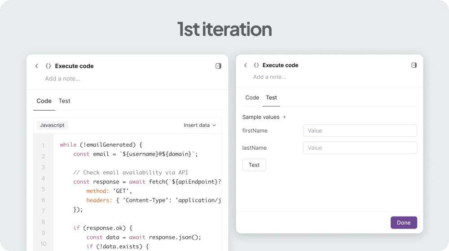Select the Code tab in left panel
Image resolution: width=449 pixels, height=251 pixels.
point(44,101)
